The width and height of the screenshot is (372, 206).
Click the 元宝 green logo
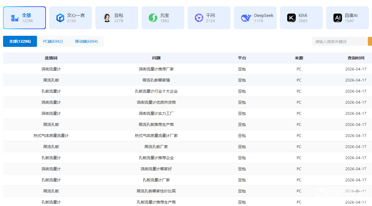pos(153,18)
